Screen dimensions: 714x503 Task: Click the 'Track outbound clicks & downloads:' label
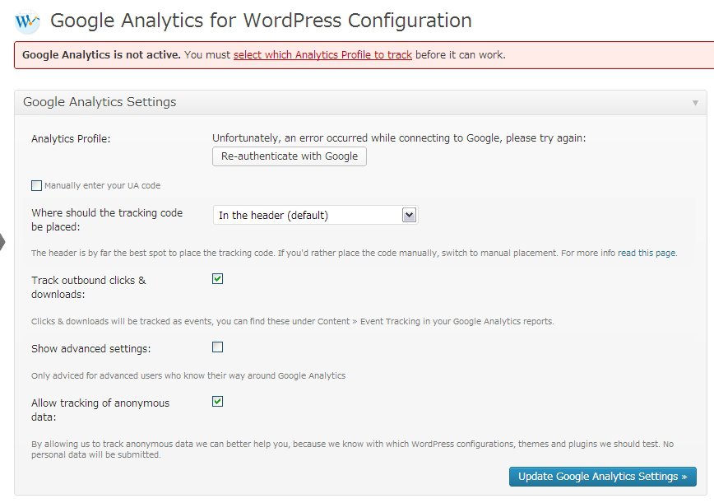(89, 287)
